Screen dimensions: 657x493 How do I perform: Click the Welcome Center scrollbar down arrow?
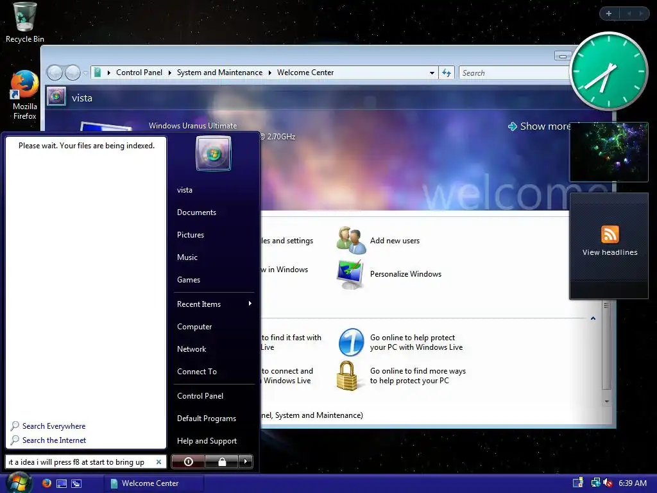pyautogui.click(x=607, y=401)
